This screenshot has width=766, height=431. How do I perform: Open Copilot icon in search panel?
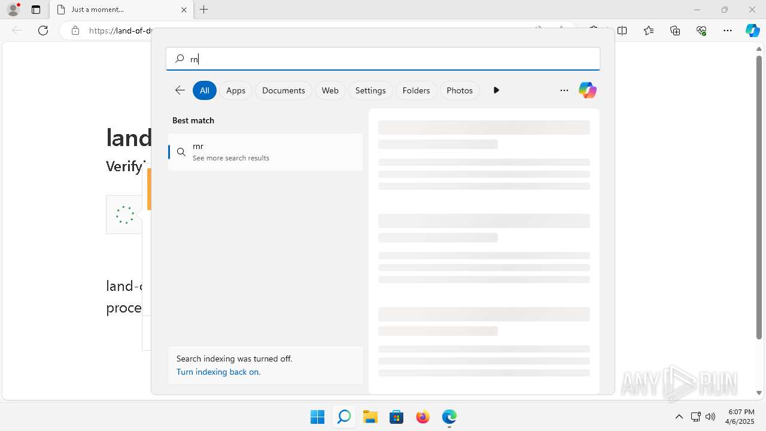pos(587,90)
